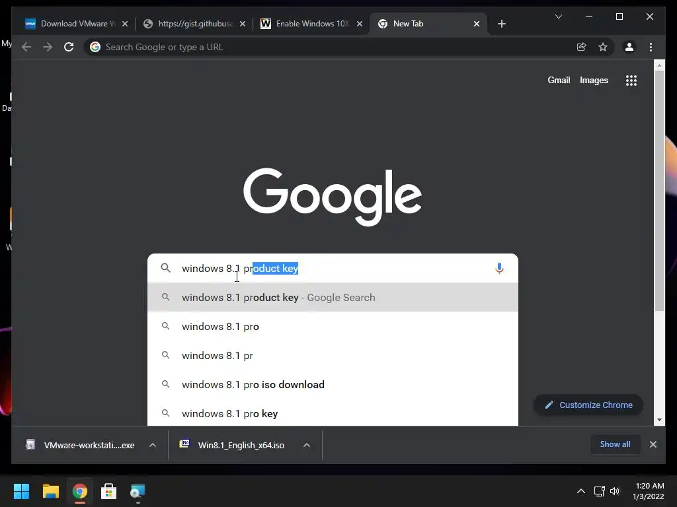Choose suggestion 'windows 8.1 pro iso download'

[333, 385]
